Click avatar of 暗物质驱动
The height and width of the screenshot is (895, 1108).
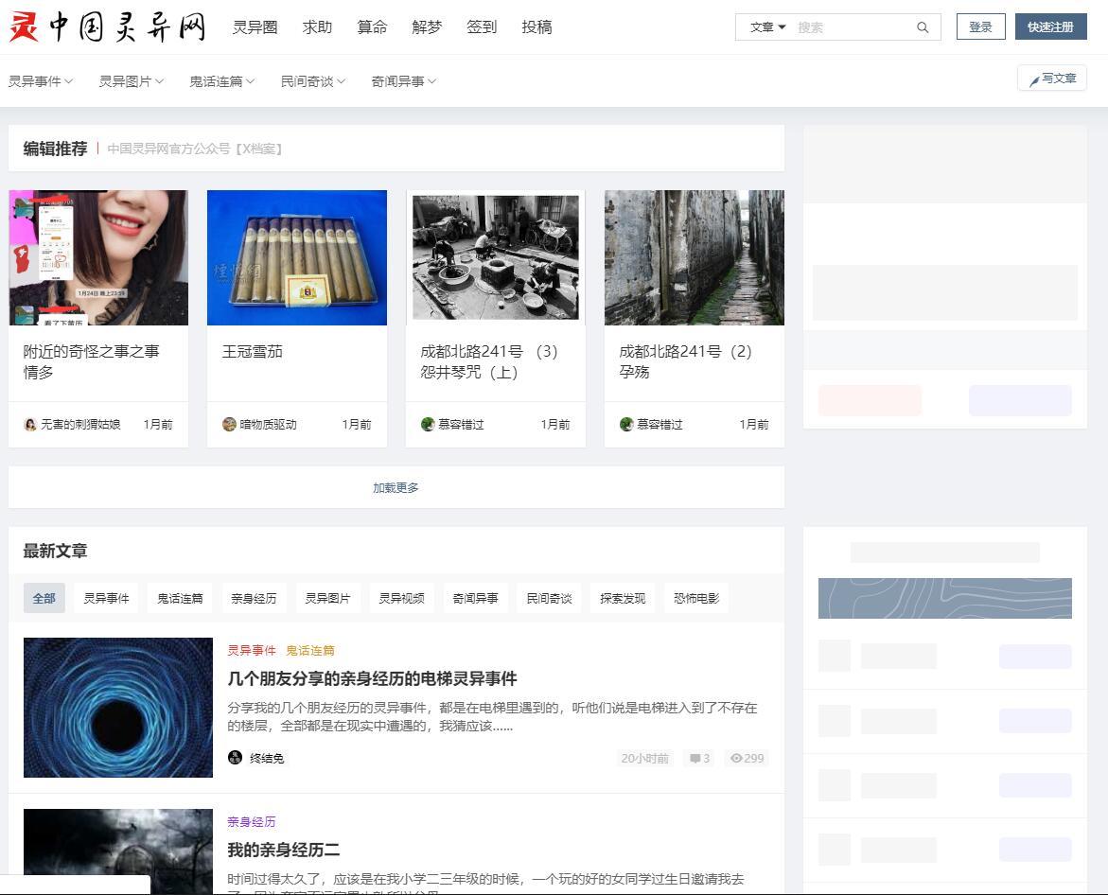[229, 425]
